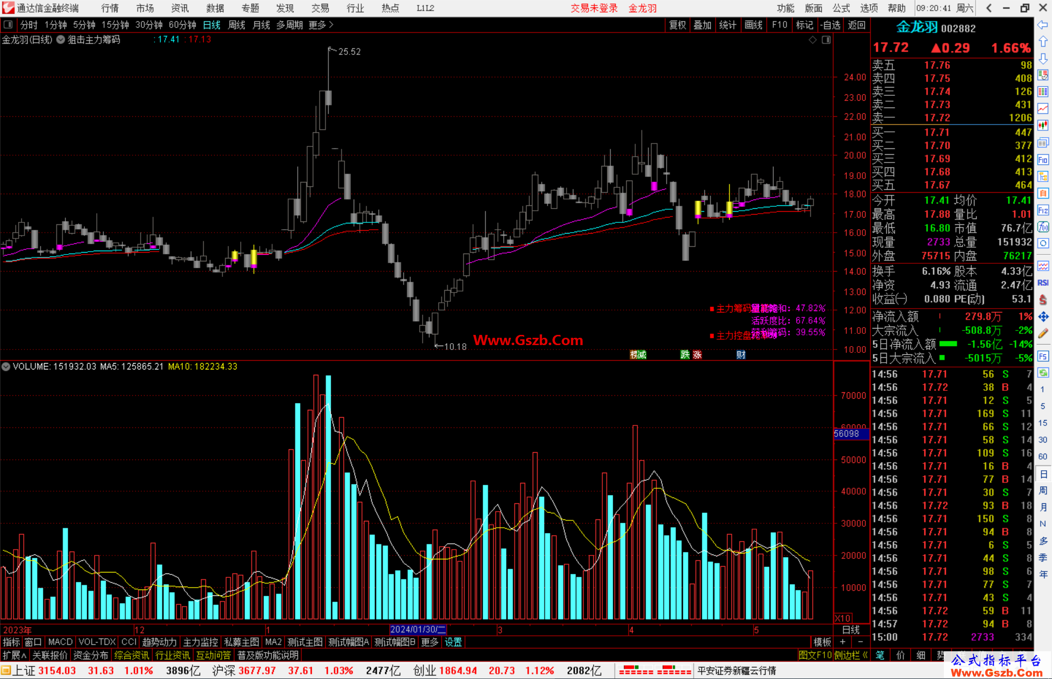Click the panel layout icon beside the diamond
1052x679 pixels.
tap(826, 40)
